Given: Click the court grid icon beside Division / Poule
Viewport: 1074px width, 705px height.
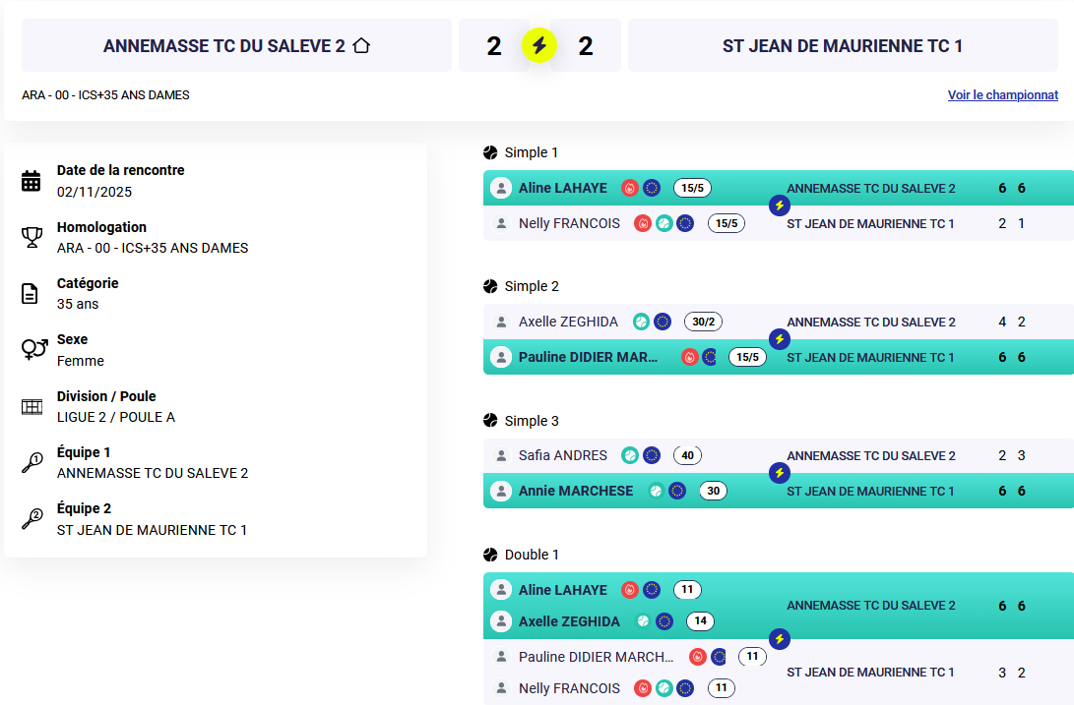Looking at the screenshot, I should (32, 406).
